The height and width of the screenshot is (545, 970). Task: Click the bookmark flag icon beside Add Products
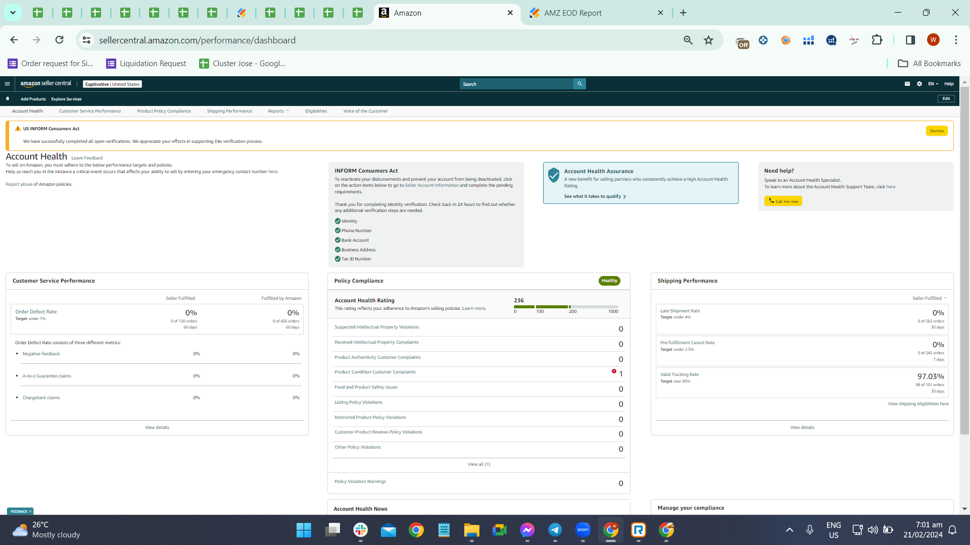[8, 99]
